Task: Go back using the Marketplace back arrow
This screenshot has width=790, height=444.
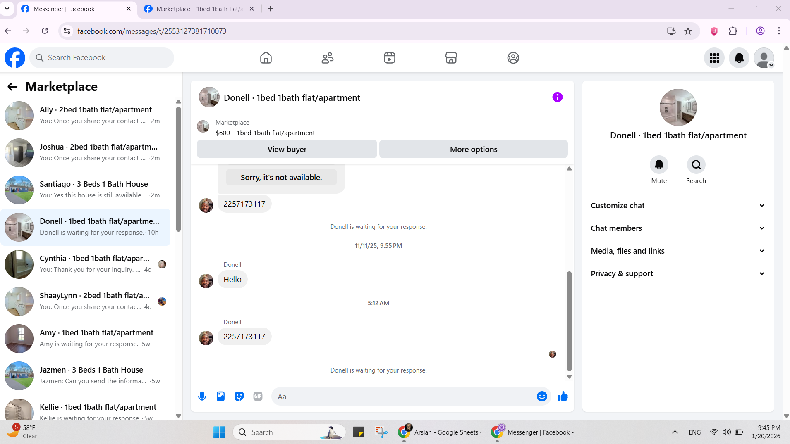Action: pyautogui.click(x=12, y=87)
